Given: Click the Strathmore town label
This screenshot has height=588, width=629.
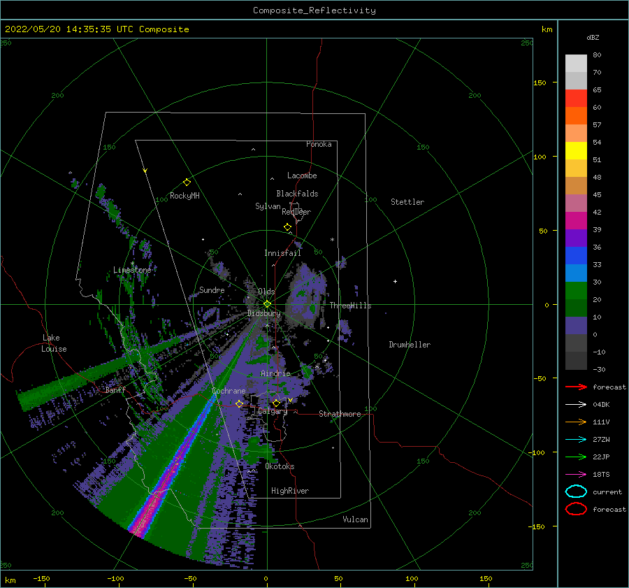Looking at the screenshot, I should point(340,414).
